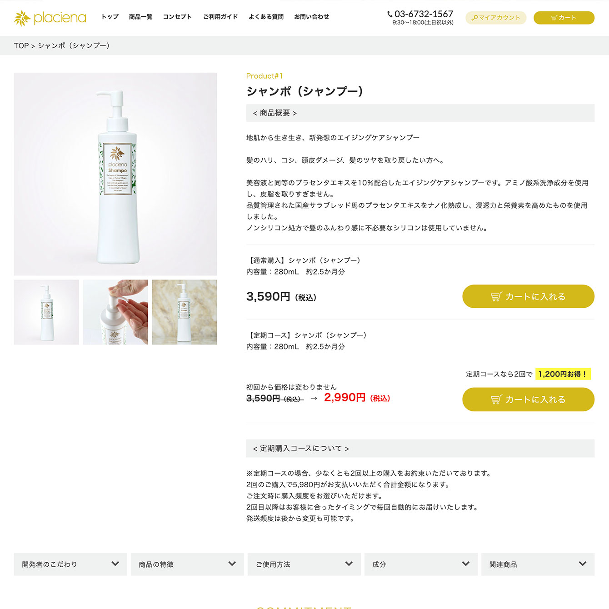Expand the 成分 section
Viewport: 609px width, 609px height.
[421, 564]
